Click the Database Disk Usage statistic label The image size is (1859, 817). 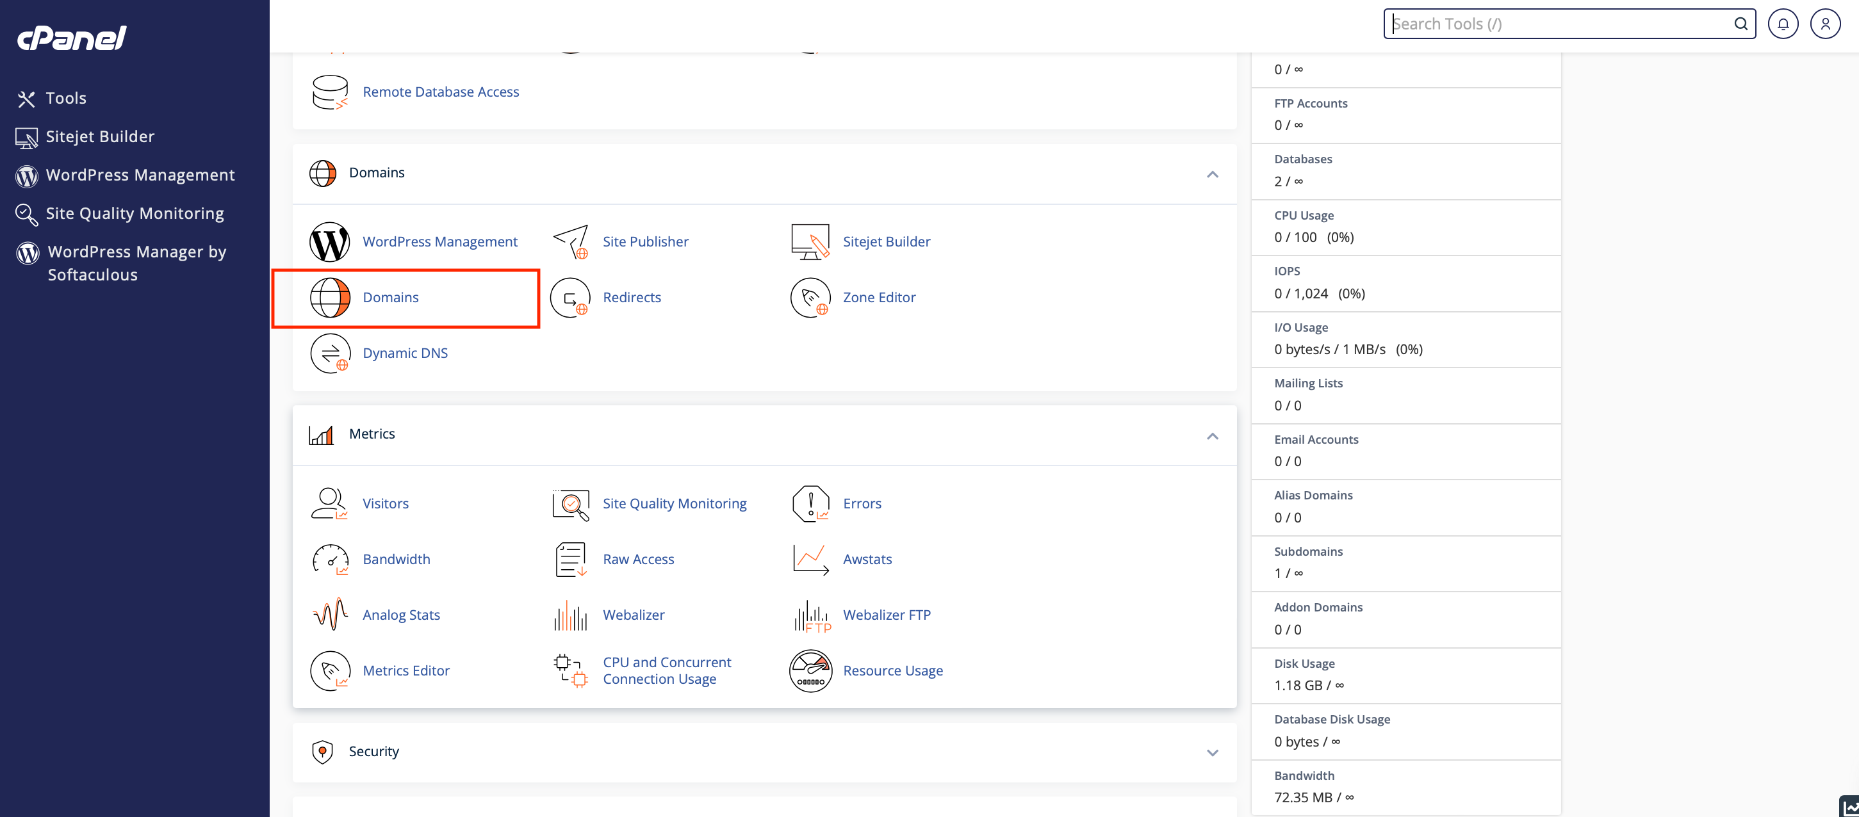(x=1331, y=720)
